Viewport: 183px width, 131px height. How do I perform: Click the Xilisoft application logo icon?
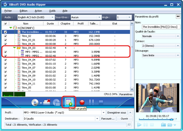point(5,4)
